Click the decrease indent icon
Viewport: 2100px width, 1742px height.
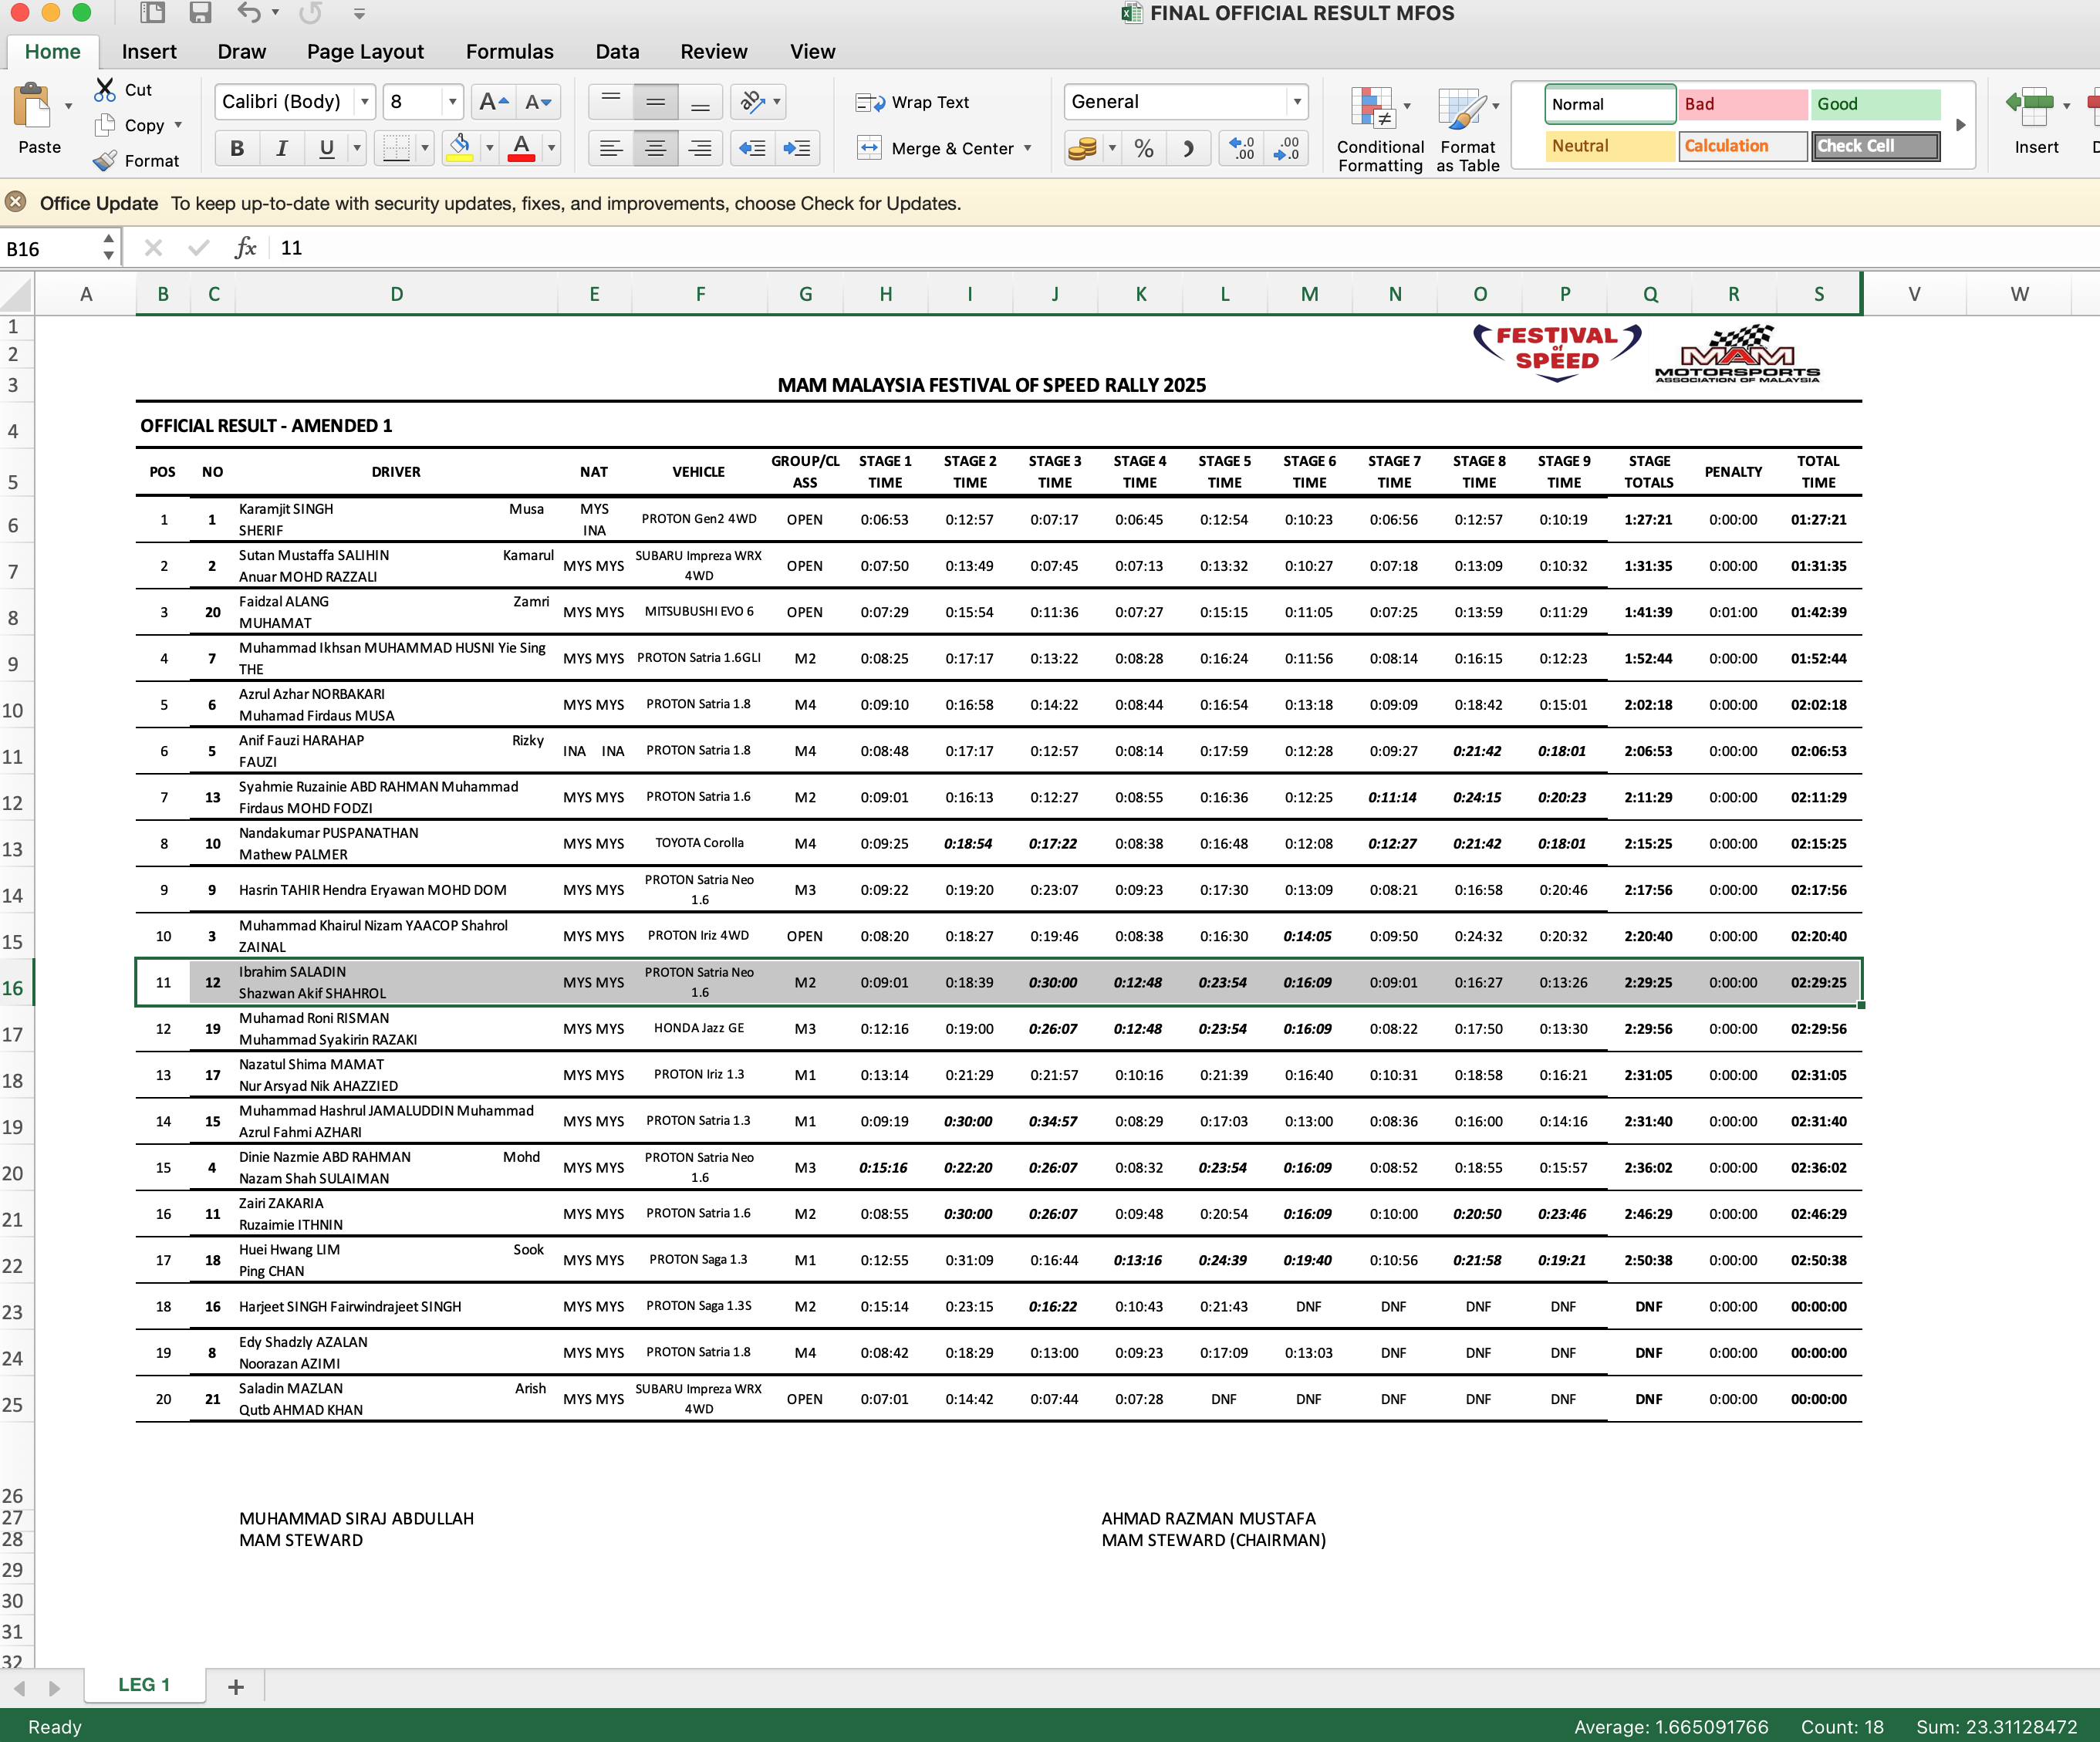pos(752,149)
